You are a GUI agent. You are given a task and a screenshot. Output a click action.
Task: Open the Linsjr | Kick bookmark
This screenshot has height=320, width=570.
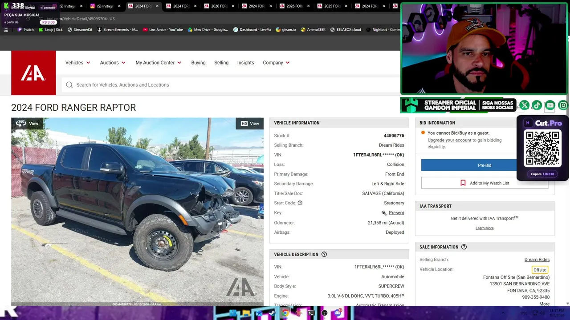51,30
